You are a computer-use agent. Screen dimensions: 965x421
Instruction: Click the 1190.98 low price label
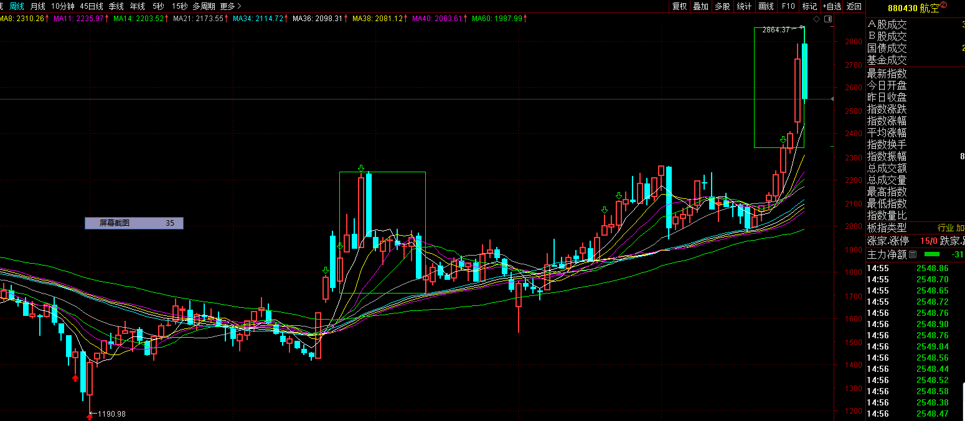111,414
